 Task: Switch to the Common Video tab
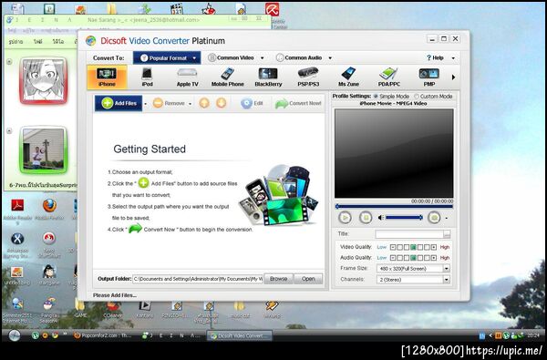pos(232,58)
